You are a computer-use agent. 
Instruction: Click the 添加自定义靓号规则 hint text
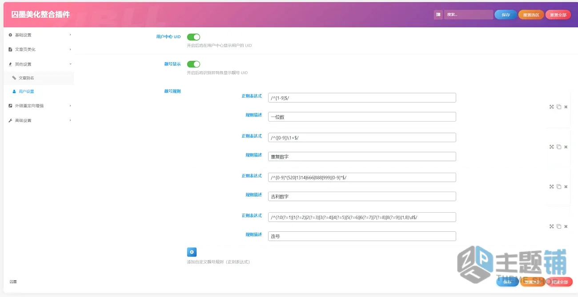[x=218, y=262]
